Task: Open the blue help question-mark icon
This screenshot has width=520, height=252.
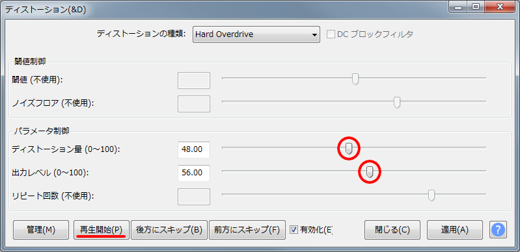Action: [x=499, y=229]
